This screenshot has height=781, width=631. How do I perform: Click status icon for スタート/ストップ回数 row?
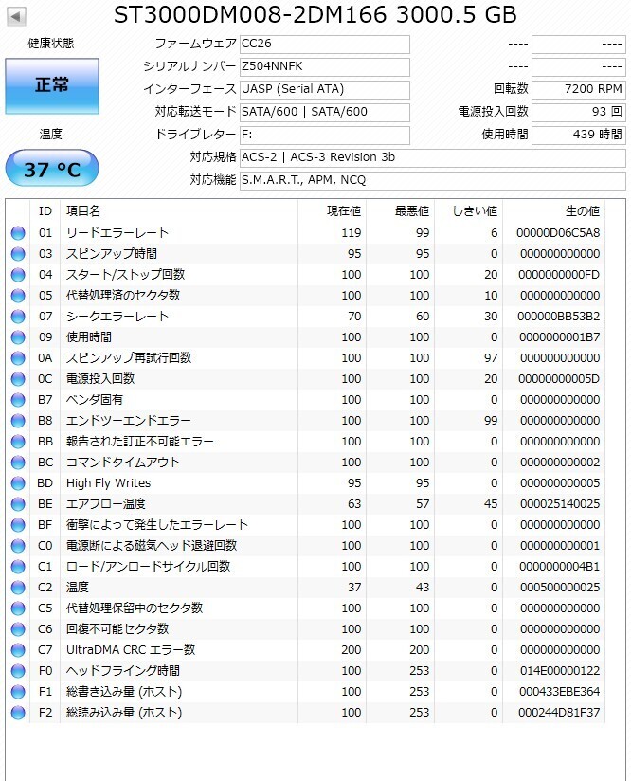pos(18,275)
